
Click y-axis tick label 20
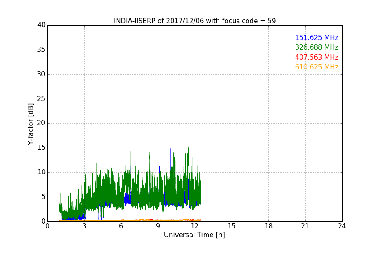(x=41, y=123)
